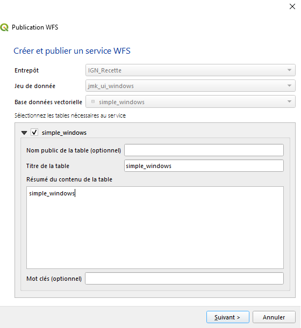301x328 pixels.
Task: Focus the Nom public de la table field
Action: click(x=204, y=150)
